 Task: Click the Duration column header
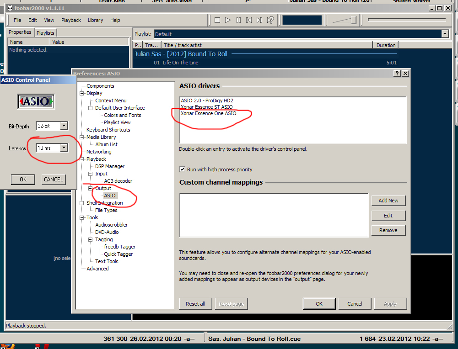tap(386, 45)
